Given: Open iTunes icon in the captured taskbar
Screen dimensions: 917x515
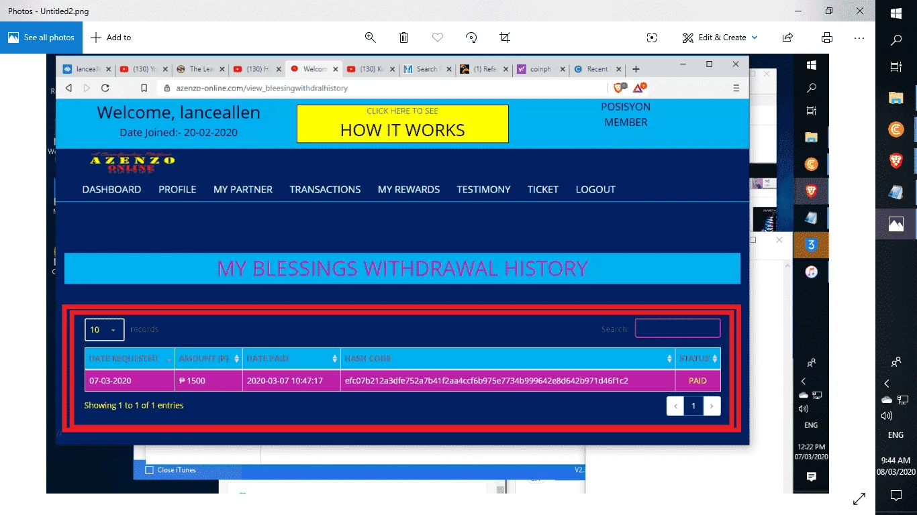Looking at the screenshot, I should (x=811, y=272).
